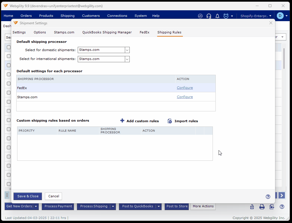The image size is (292, 223).
Task: Click Configure link for Stamps.com
Action: (185, 97)
